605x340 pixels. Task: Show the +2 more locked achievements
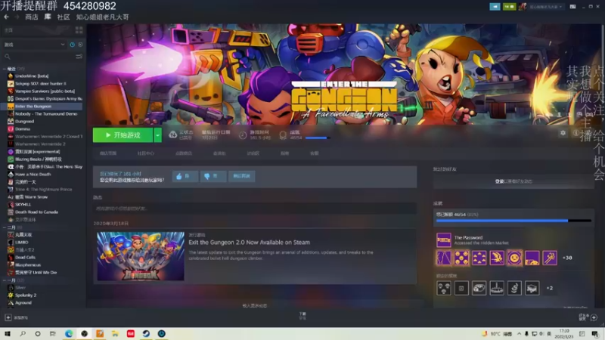pyautogui.click(x=550, y=288)
